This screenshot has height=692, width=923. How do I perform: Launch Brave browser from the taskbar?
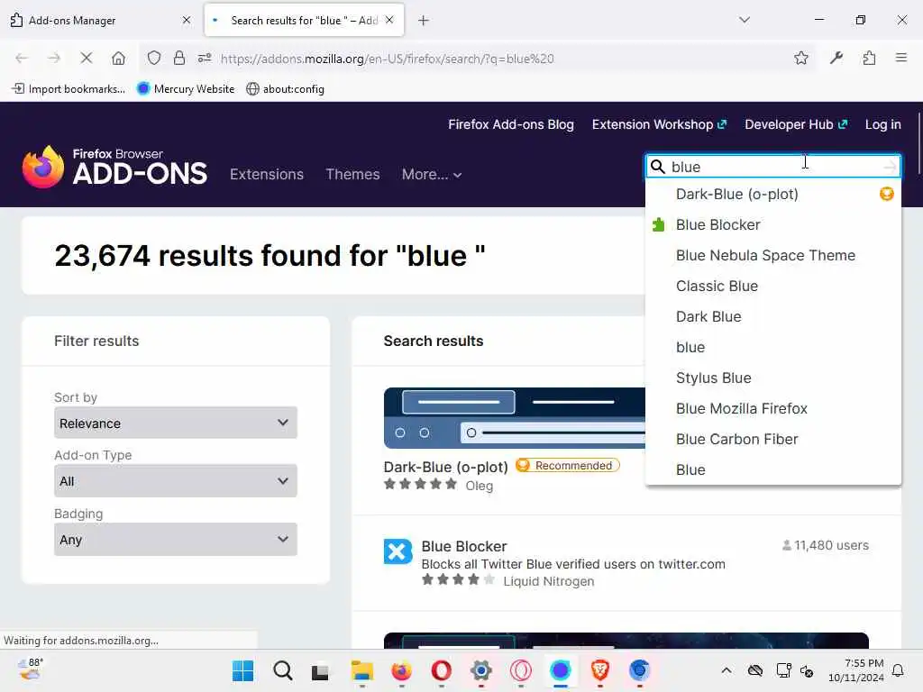pyautogui.click(x=599, y=670)
